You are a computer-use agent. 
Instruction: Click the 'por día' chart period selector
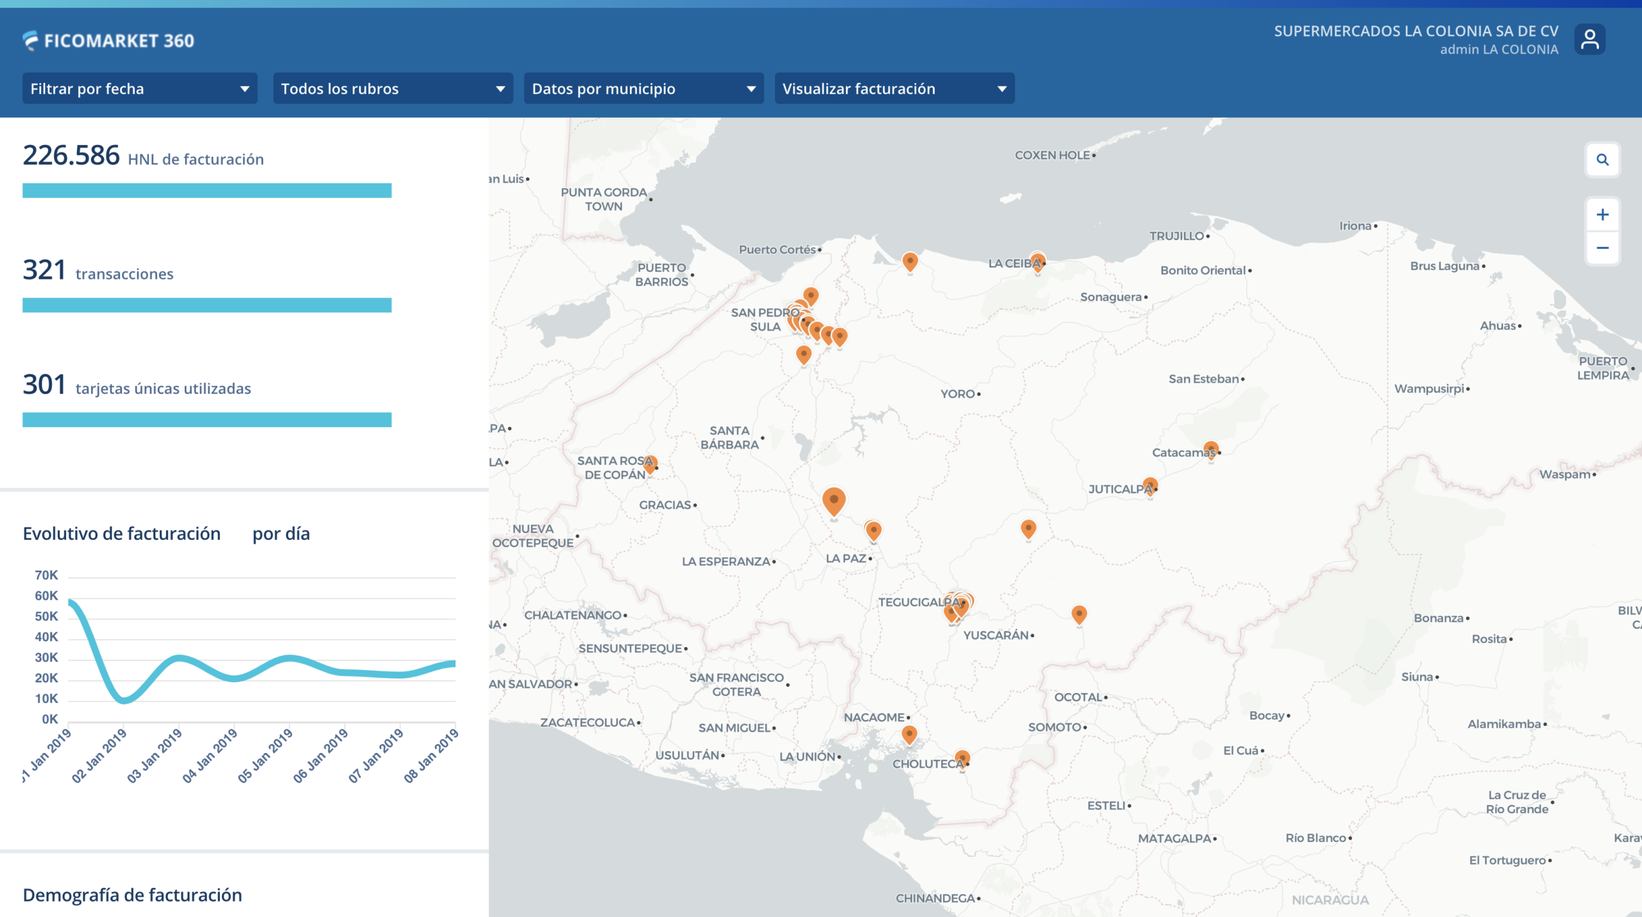(281, 534)
